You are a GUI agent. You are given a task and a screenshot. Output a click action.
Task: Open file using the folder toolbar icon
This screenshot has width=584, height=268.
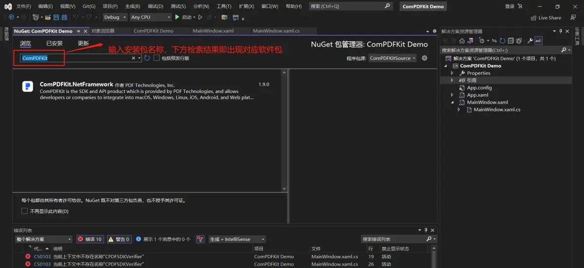pos(48,17)
